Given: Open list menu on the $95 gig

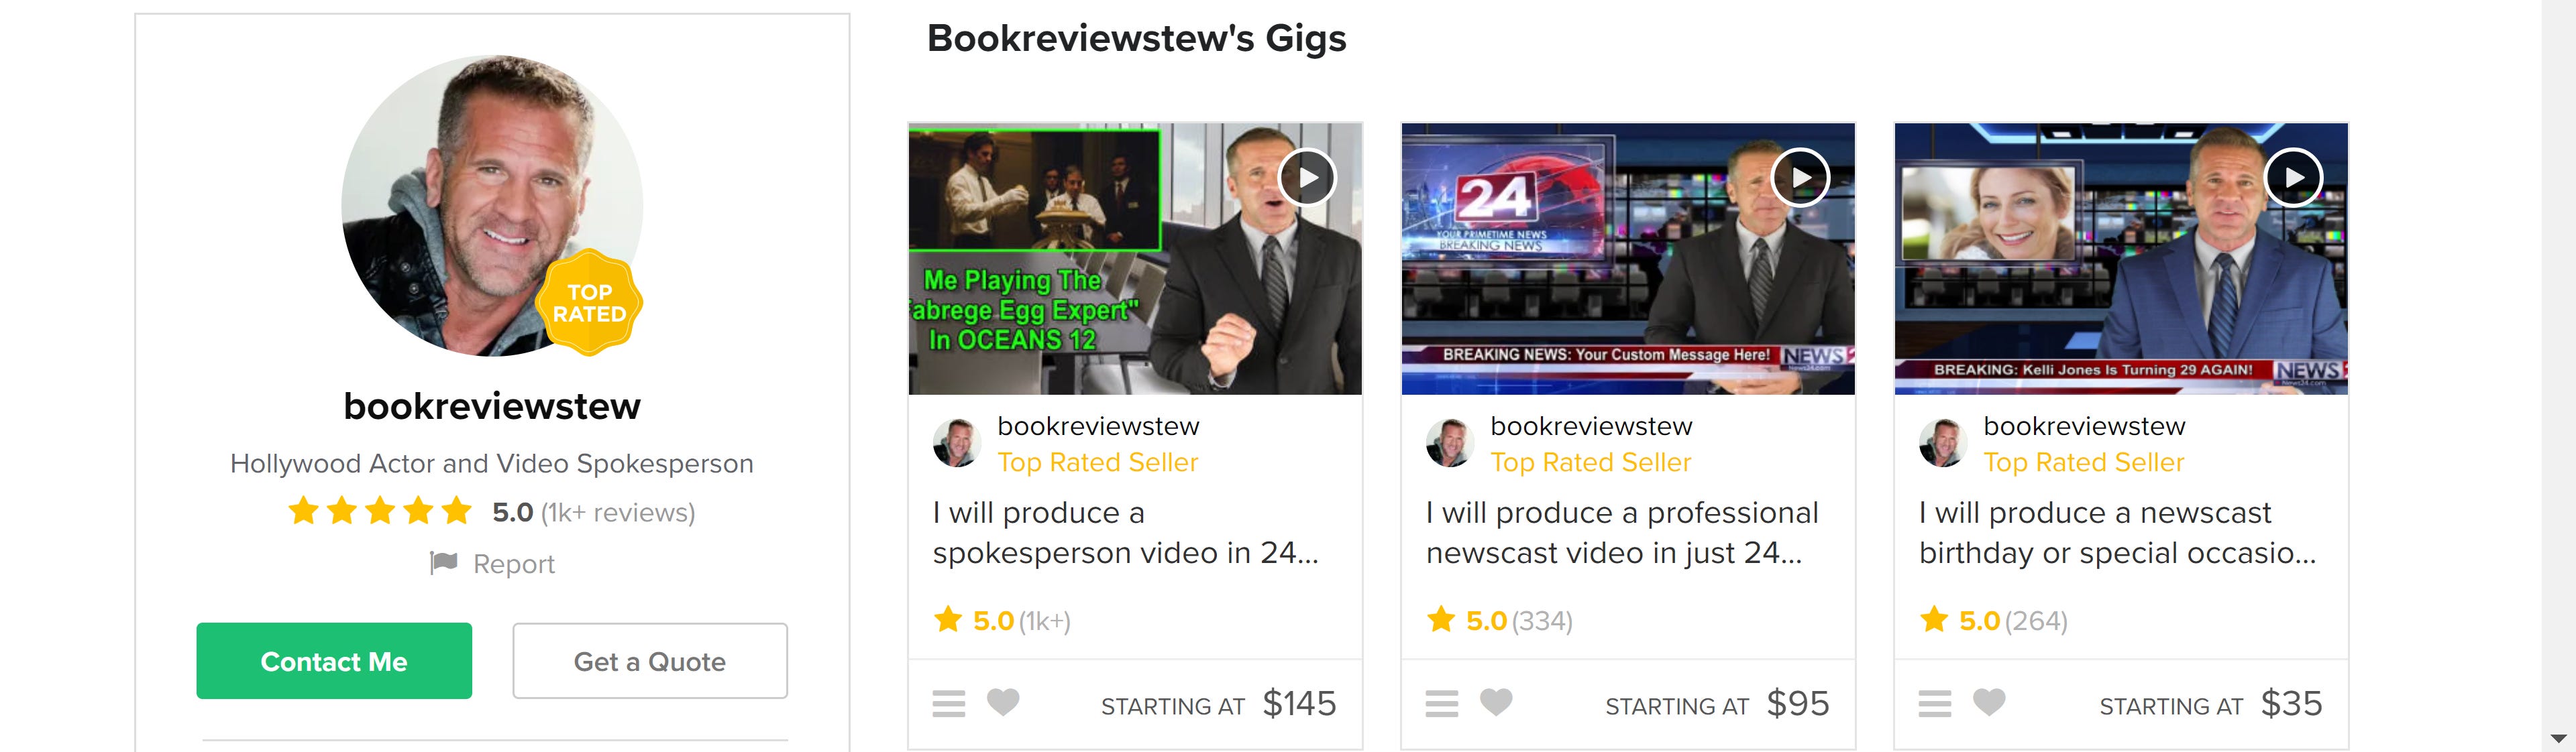Looking at the screenshot, I should [1442, 703].
